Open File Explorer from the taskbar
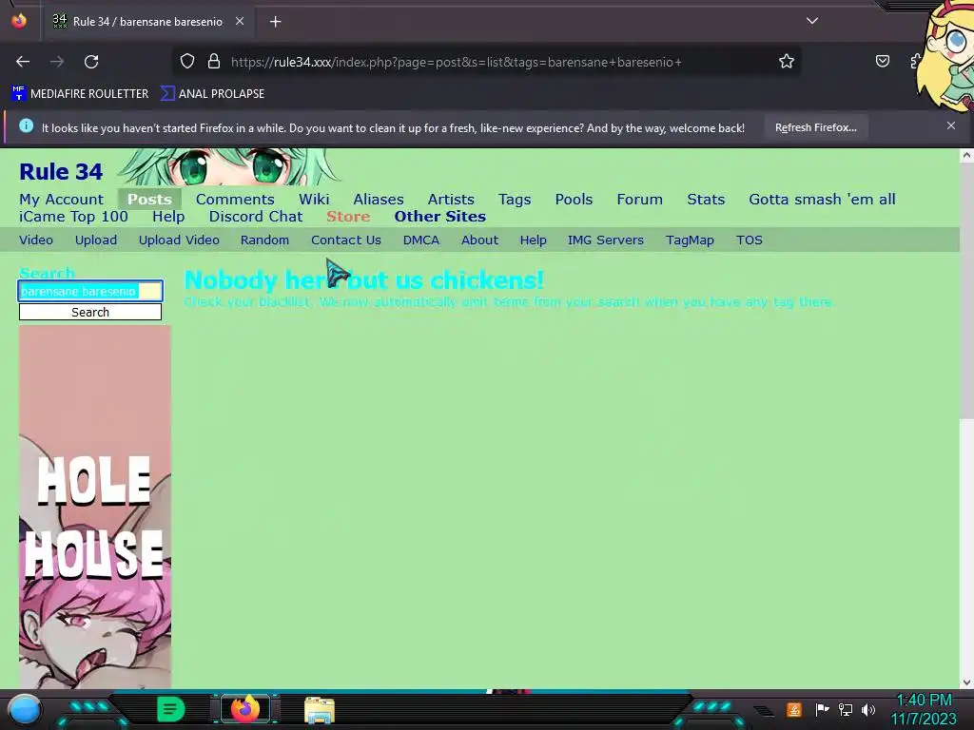Viewport: 974px width, 730px height. coord(320,709)
